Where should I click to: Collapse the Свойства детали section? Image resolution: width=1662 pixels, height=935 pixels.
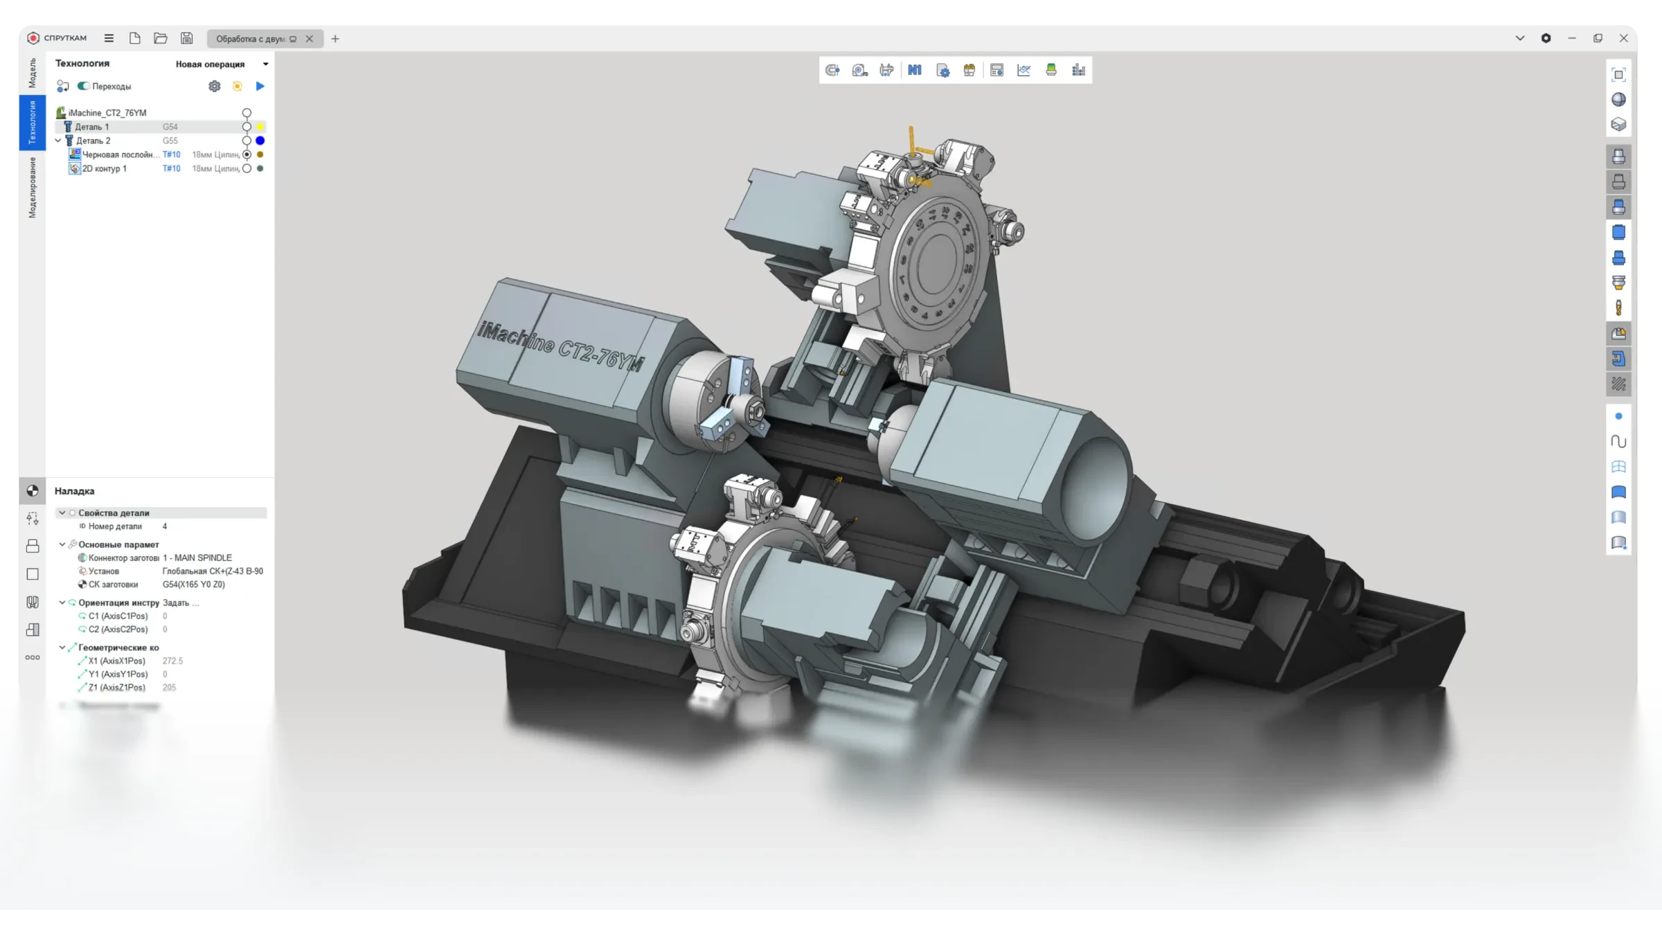pos(62,513)
